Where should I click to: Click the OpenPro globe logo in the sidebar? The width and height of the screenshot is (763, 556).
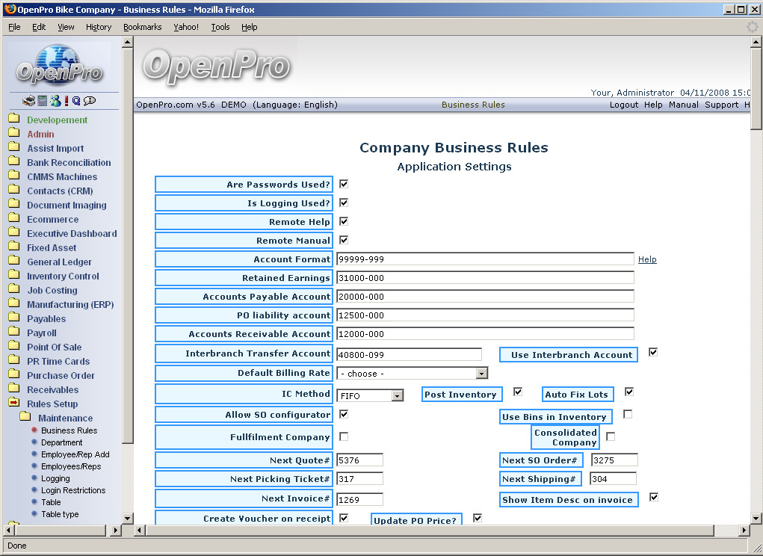[x=60, y=66]
